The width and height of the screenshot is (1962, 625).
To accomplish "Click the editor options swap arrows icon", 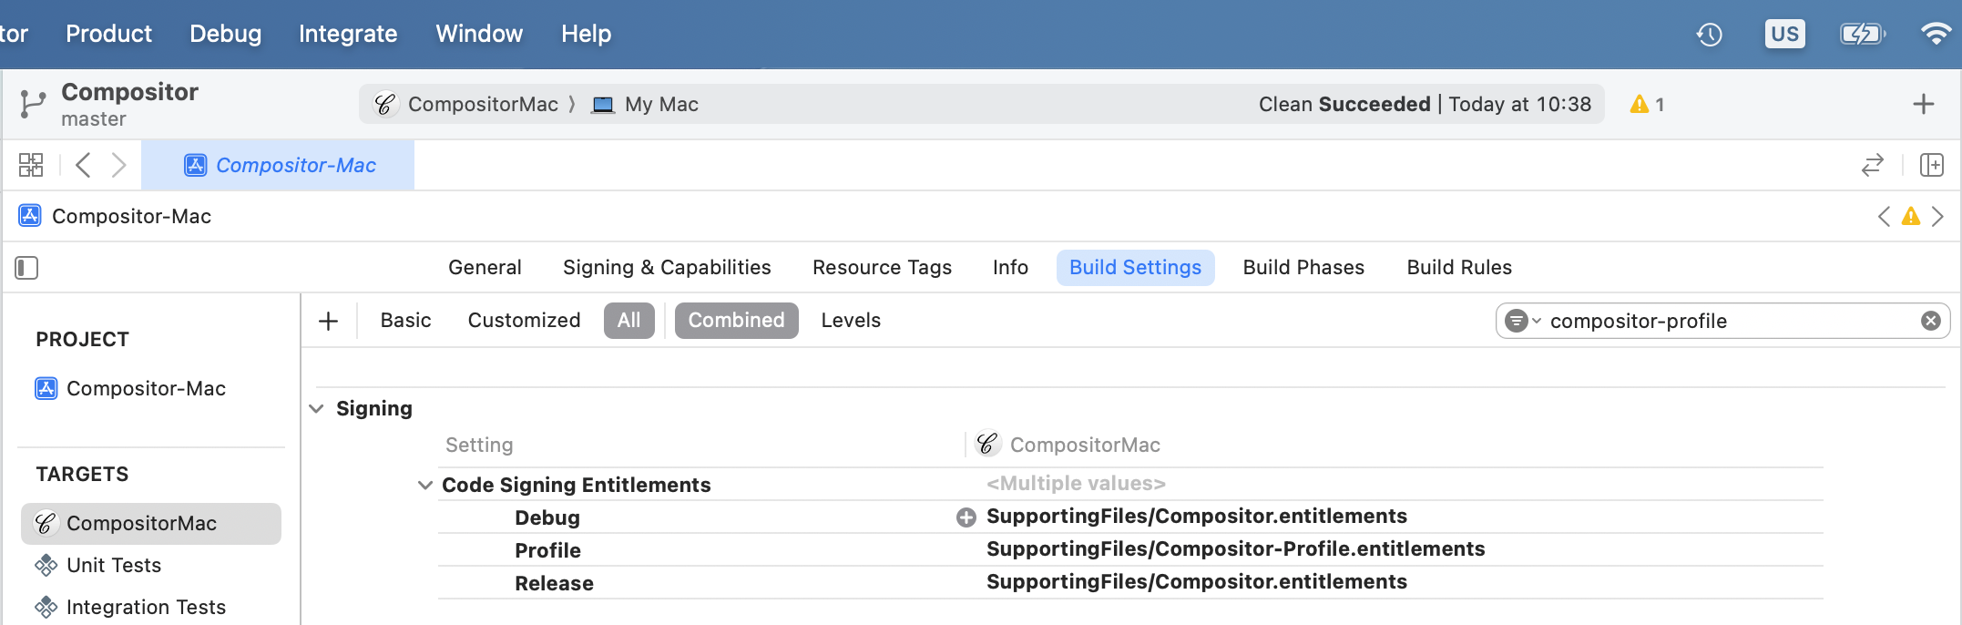I will pos(1872,165).
